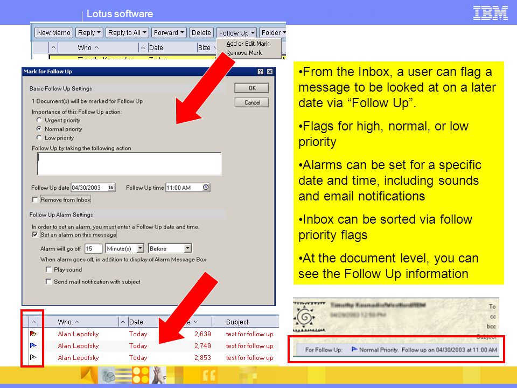Open the Forward dropdown button
The image size is (517, 388).
coord(169,33)
